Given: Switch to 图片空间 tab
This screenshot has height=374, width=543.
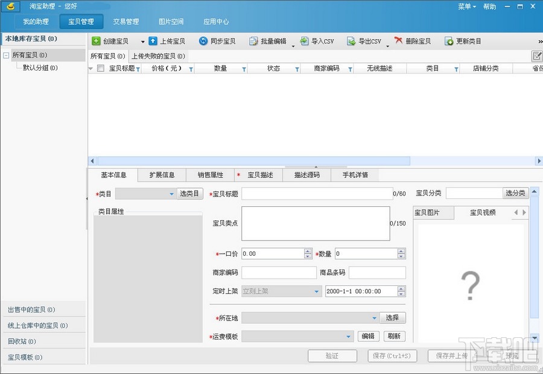Looking at the screenshot, I should pos(171,22).
